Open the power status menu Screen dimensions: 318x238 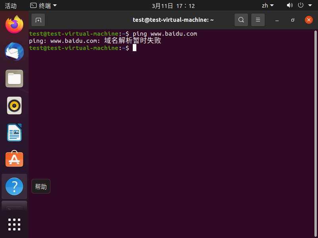point(301,5)
